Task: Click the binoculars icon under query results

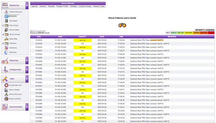Action: click(122, 25)
